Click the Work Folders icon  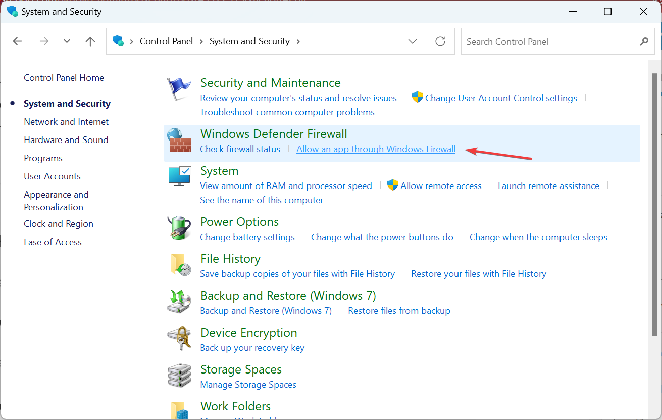click(x=179, y=410)
